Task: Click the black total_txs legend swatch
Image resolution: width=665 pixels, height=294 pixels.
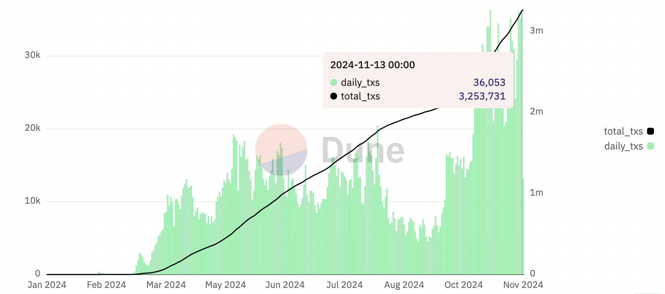Action: click(x=650, y=131)
